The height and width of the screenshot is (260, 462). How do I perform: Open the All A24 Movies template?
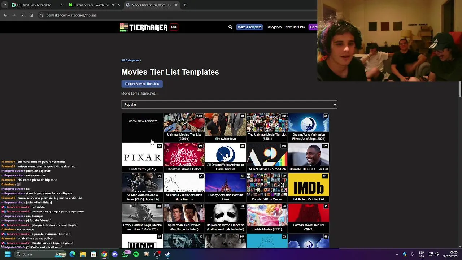267,157
